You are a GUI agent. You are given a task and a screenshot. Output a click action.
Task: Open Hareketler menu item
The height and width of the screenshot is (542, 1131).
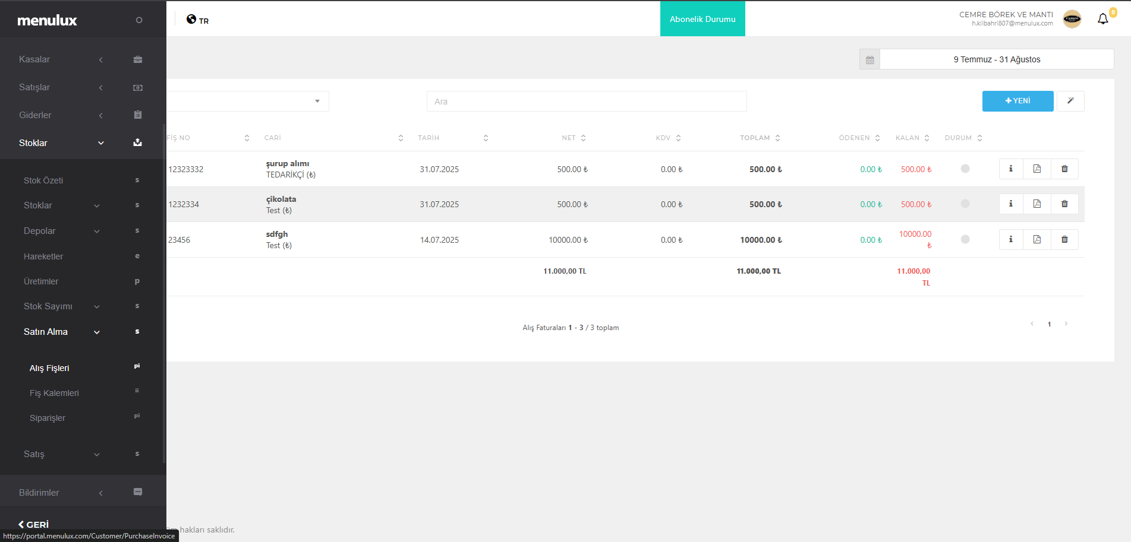point(43,256)
